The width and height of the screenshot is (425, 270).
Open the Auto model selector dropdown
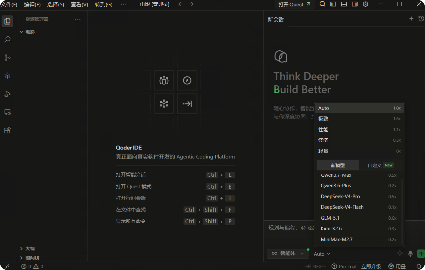(322, 254)
